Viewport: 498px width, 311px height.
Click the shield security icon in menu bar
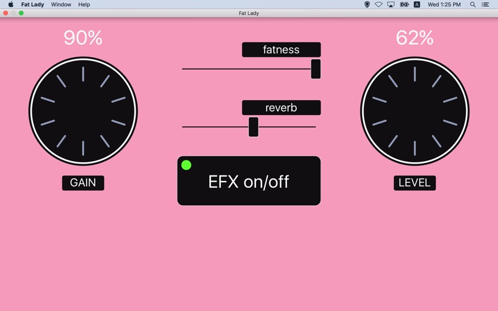coord(367,4)
